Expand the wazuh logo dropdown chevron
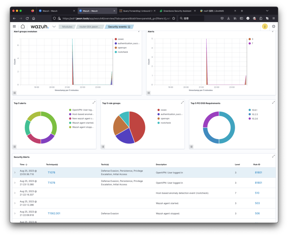The height and width of the screenshot is (236, 288). click(x=54, y=26)
